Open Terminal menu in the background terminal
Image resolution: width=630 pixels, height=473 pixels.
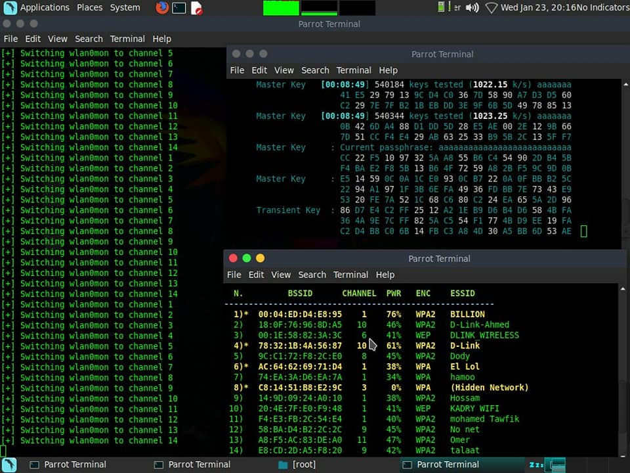pyautogui.click(x=127, y=39)
